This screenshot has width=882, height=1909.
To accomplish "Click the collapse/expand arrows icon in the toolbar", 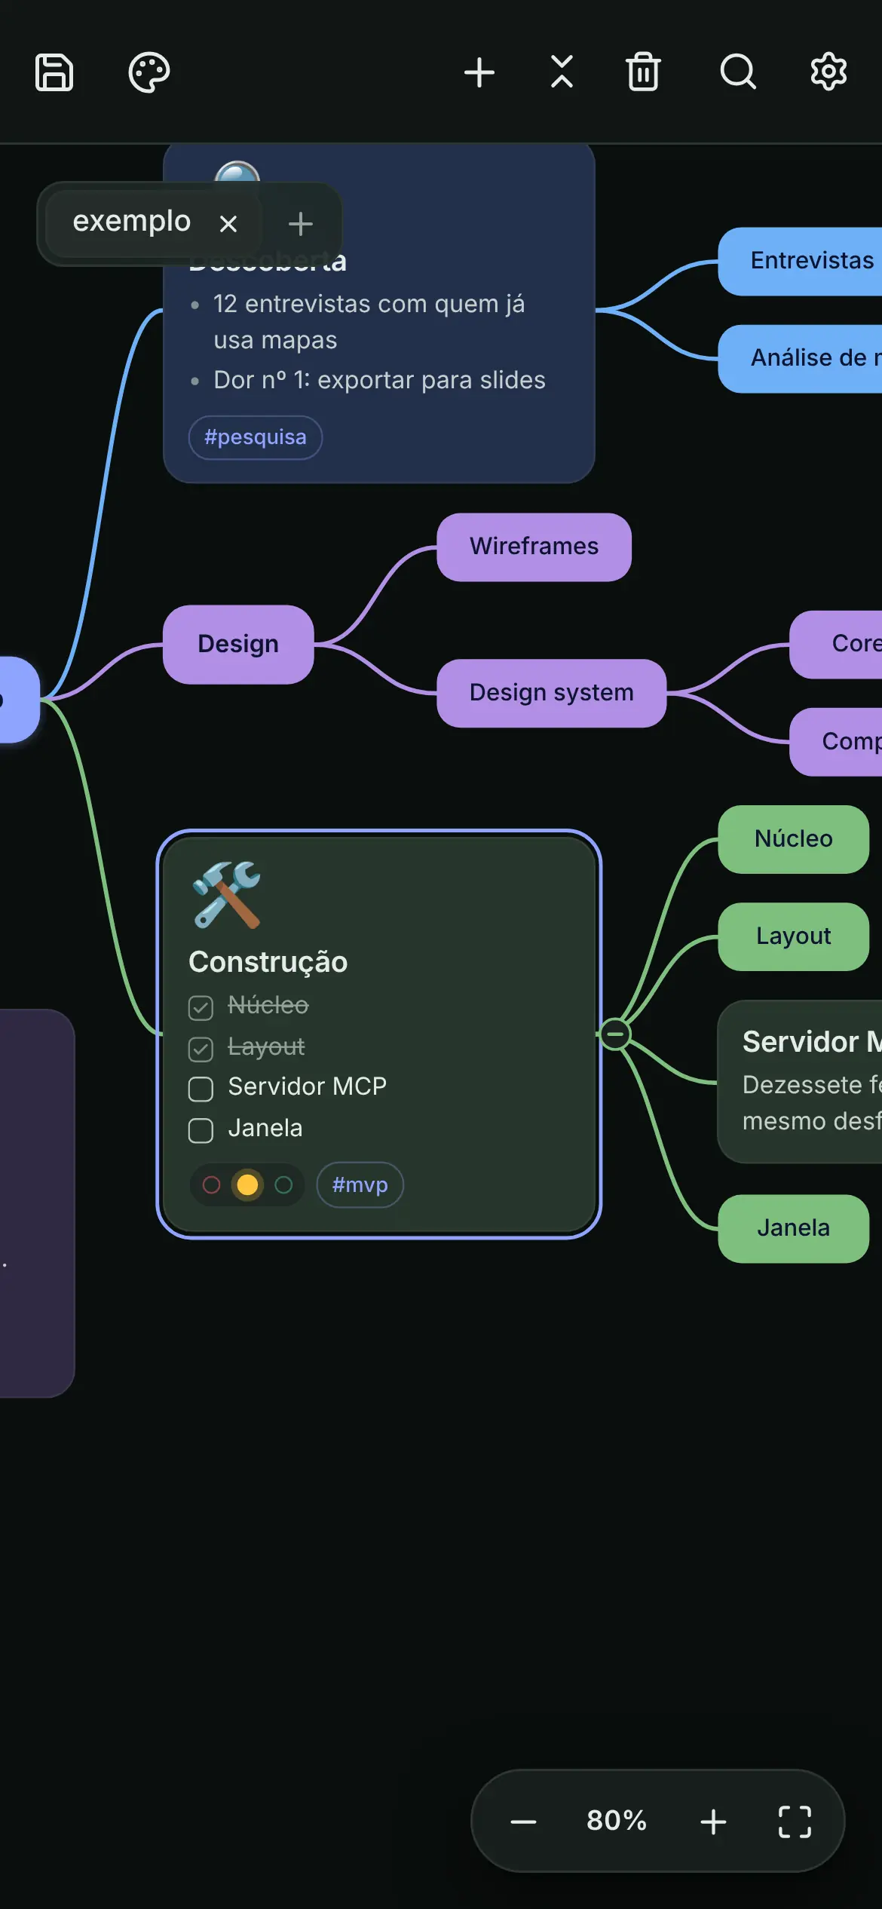I will (x=562, y=72).
